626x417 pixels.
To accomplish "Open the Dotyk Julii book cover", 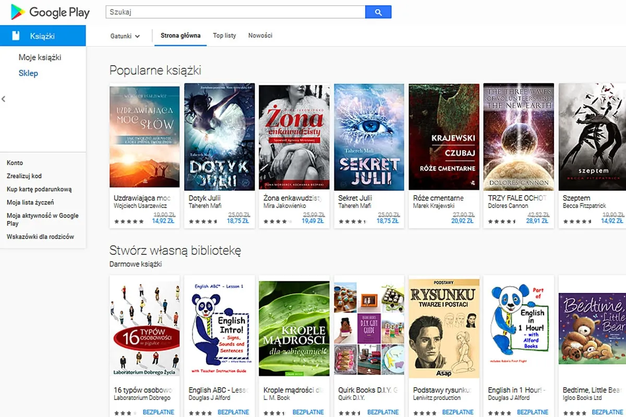I will 220,137.
